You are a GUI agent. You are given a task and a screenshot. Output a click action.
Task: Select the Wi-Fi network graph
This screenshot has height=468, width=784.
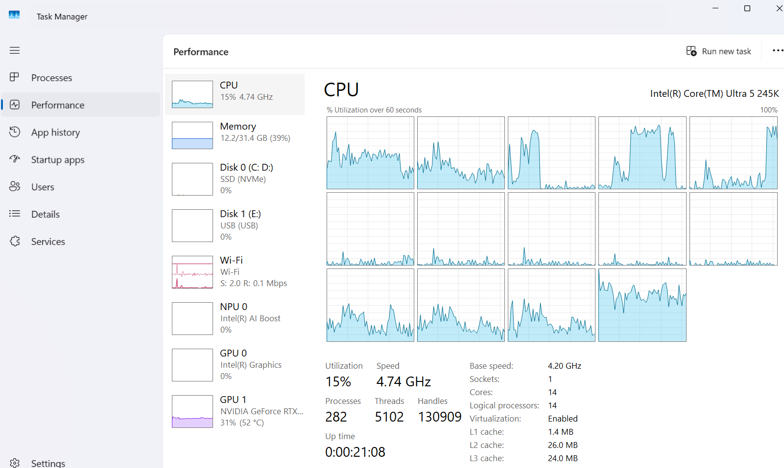[x=192, y=272]
